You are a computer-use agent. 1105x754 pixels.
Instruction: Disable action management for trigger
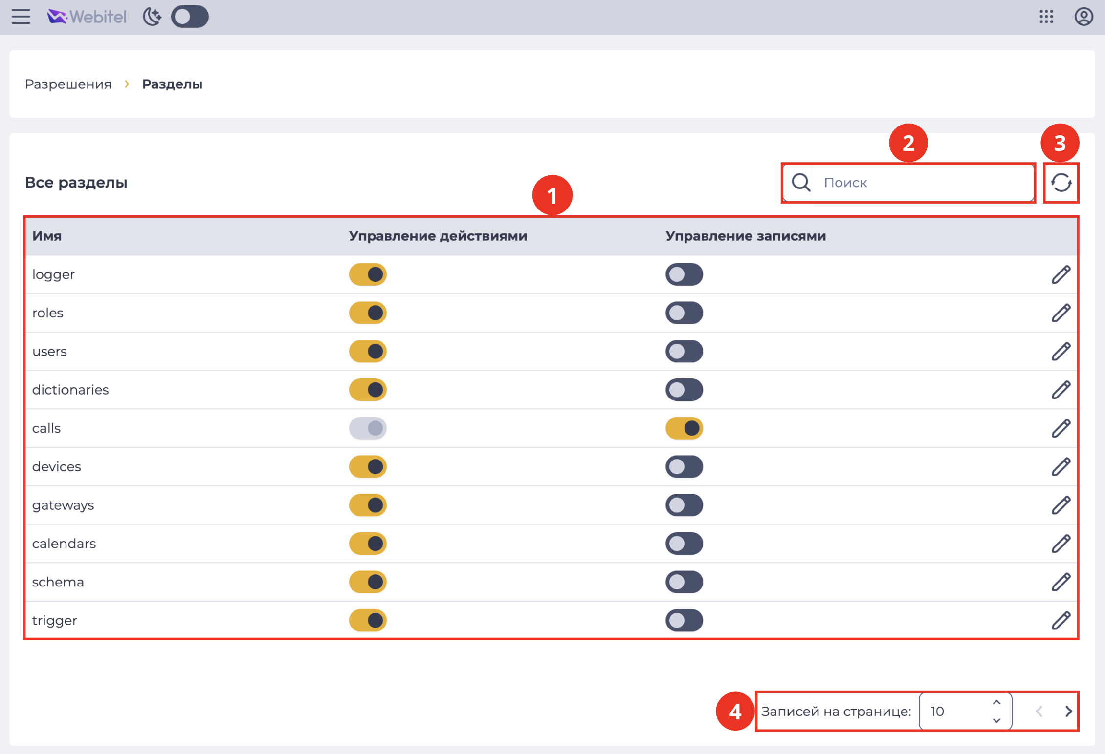point(368,621)
